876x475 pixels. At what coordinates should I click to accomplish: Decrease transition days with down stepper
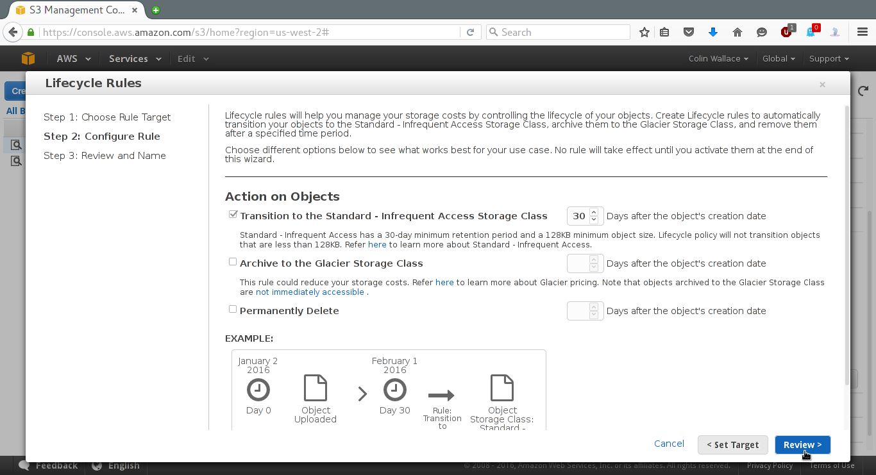coord(594,220)
